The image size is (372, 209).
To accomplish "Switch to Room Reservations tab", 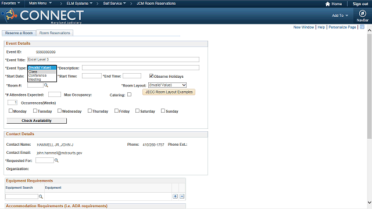I will click(x=55, y=33).
